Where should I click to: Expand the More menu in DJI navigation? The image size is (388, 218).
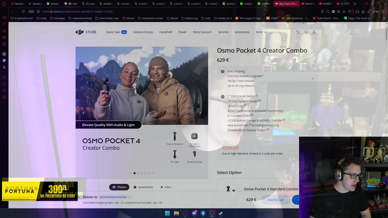click(261, 32)
